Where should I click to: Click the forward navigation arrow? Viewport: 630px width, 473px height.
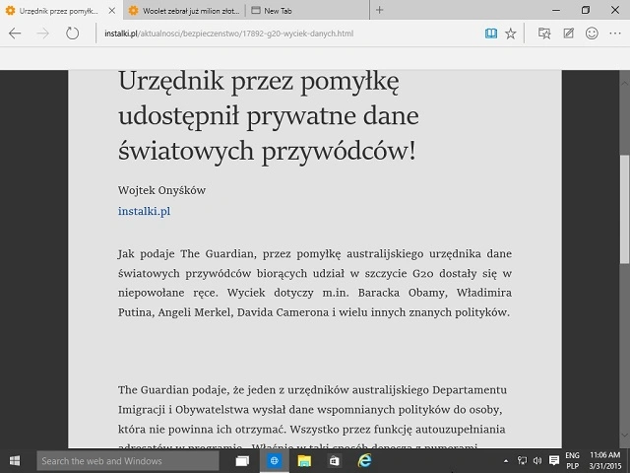point(43,34)
